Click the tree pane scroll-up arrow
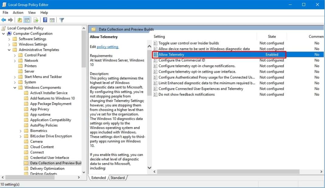The width and height of the screenshot is (325, 188). tap(84, 28)
